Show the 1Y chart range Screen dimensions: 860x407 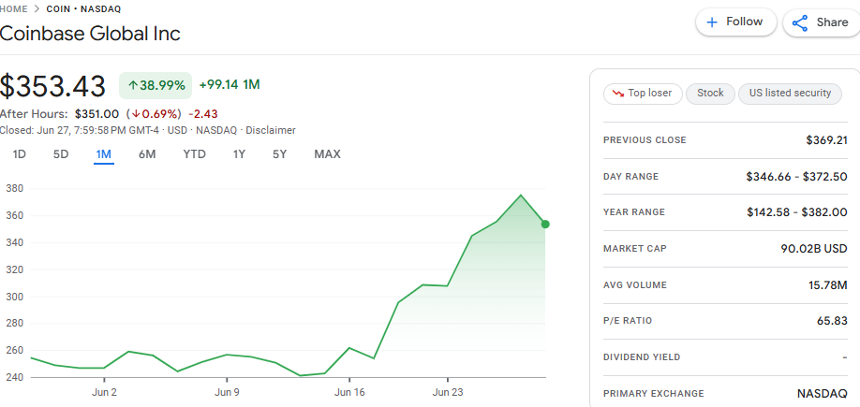[x=239, y=154]
